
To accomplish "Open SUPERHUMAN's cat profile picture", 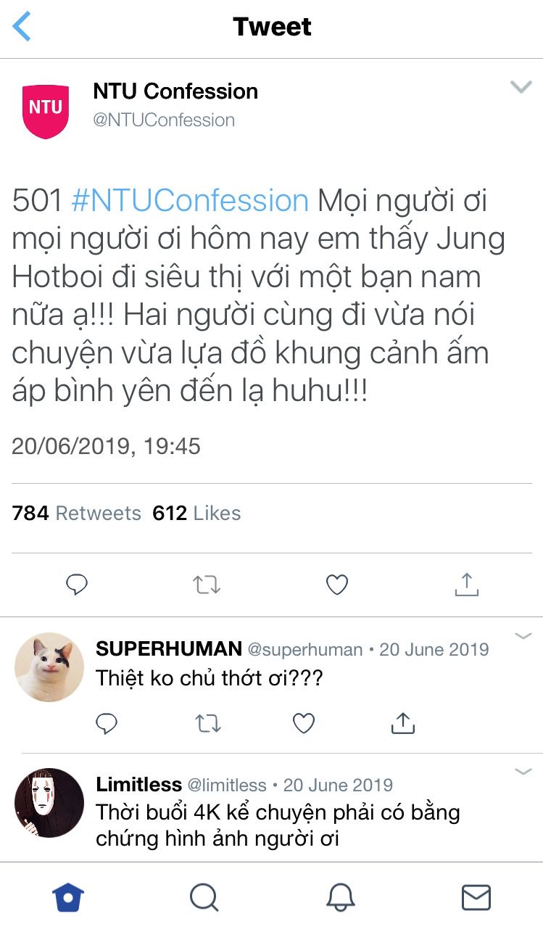I will coord(49,667).
